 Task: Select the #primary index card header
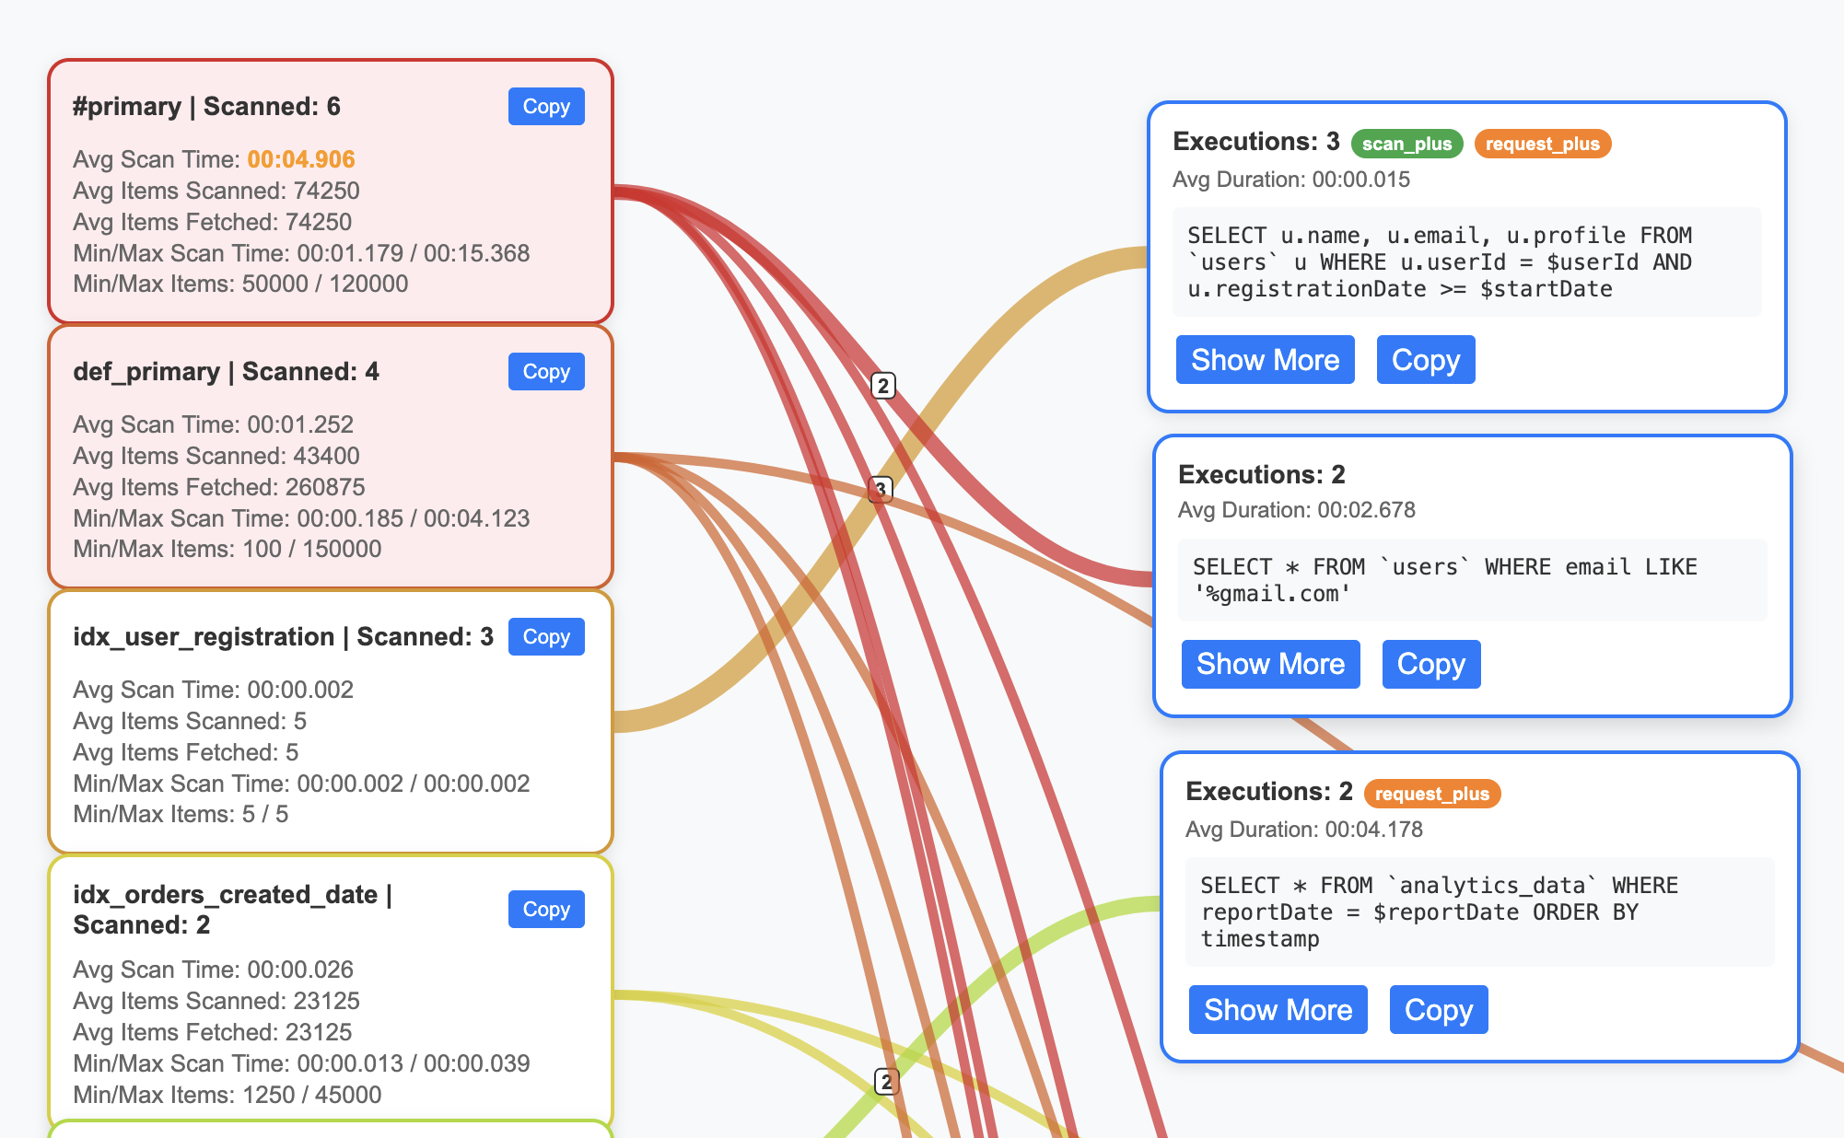207,106
